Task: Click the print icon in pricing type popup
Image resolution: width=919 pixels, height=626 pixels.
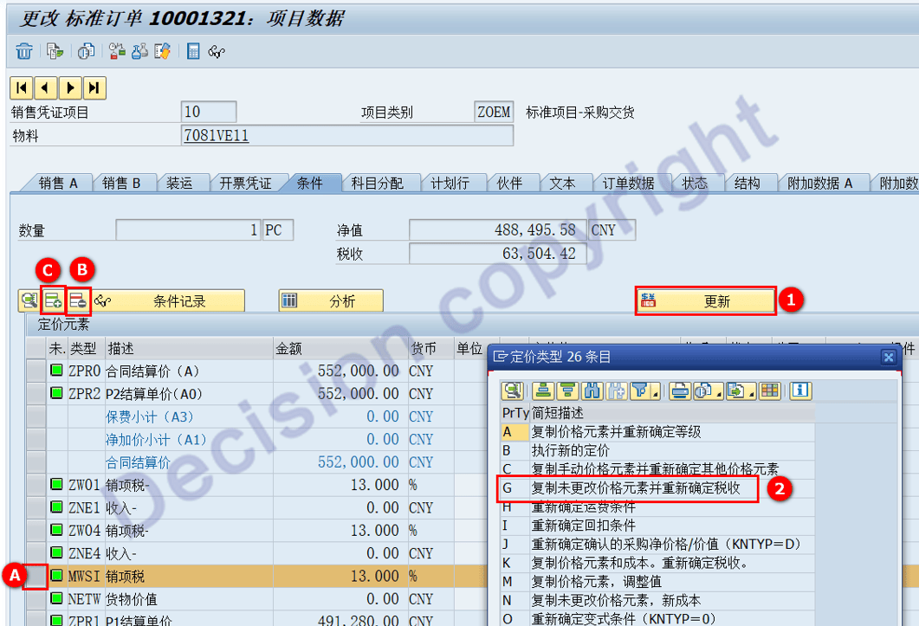Action: 680,390
